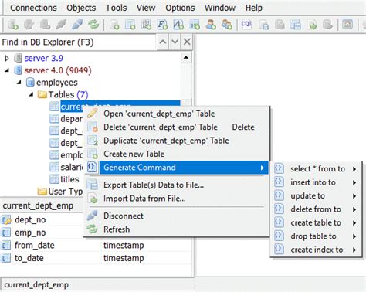366x292 pixels.
Task: Click the blue plug disconnect toolbar icon
Action: tap(77, 25)
